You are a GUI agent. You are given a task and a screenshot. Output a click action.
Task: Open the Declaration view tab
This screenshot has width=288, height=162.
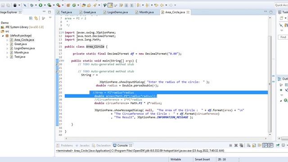pos(101,145)
